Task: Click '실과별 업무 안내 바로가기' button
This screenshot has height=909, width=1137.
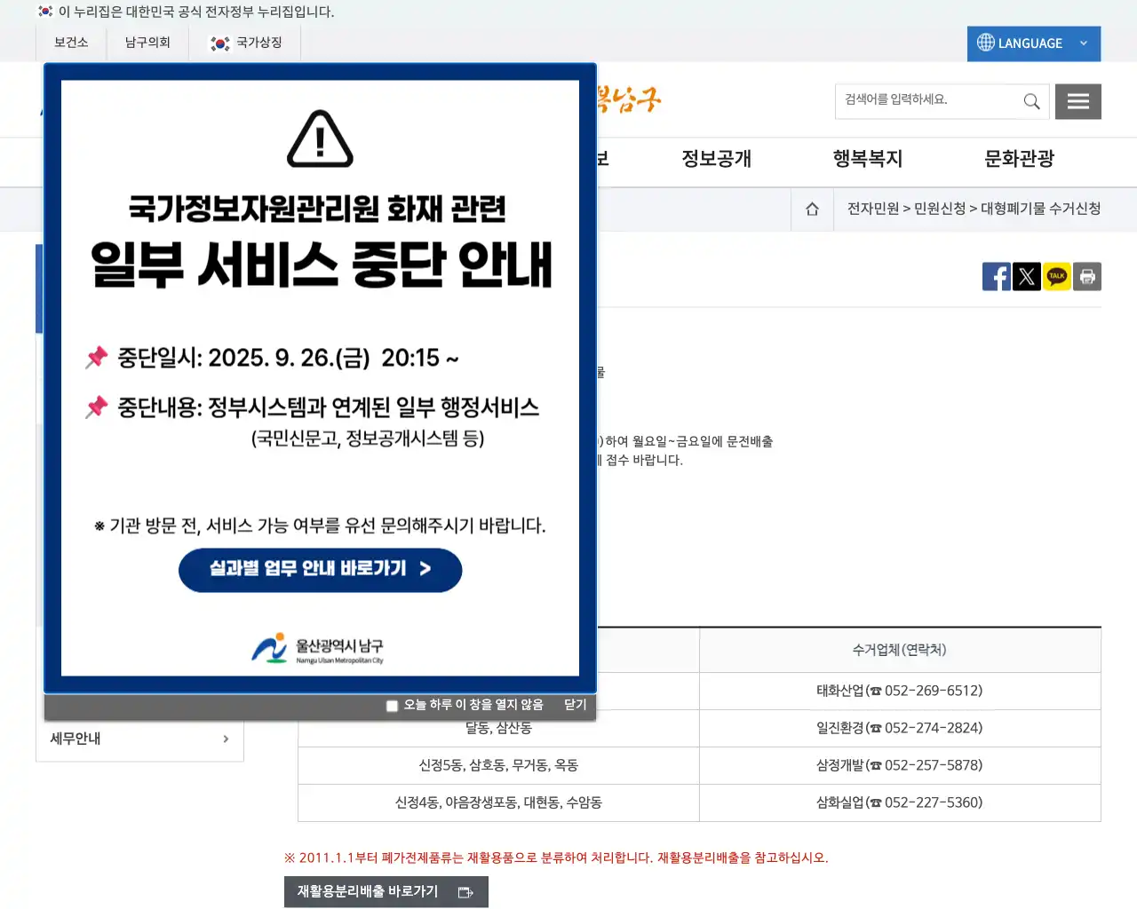Action: click(321, 570)
